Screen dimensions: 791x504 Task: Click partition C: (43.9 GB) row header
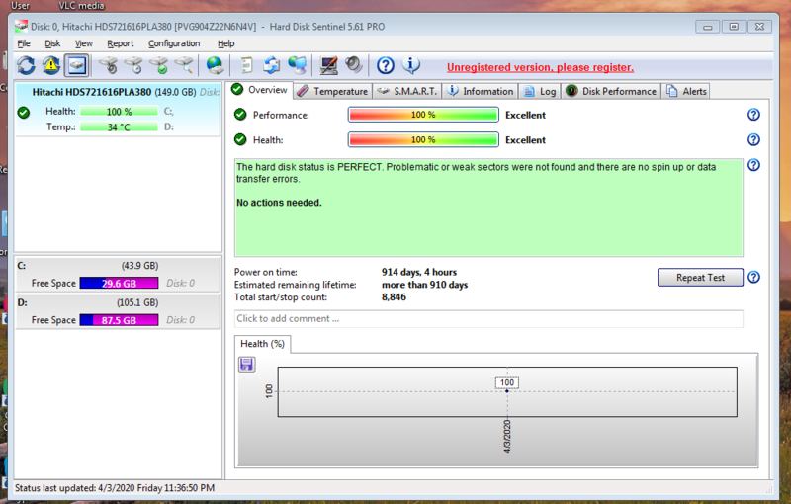118,266
